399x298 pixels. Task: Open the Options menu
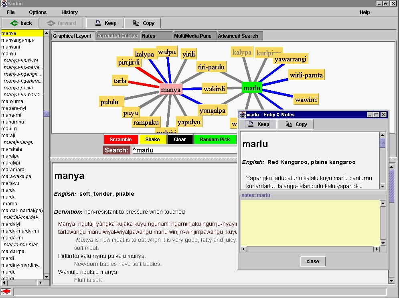tap(38, 12)
